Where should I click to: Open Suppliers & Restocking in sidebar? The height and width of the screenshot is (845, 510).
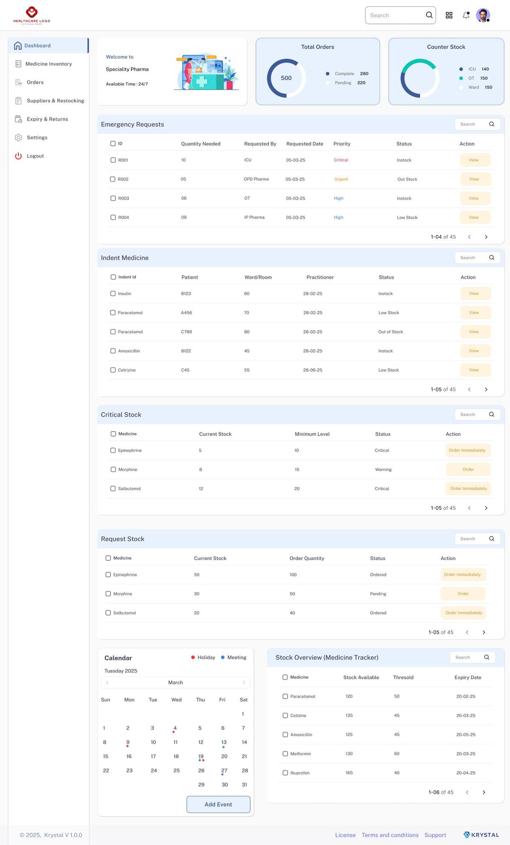[x=48, y=101]
